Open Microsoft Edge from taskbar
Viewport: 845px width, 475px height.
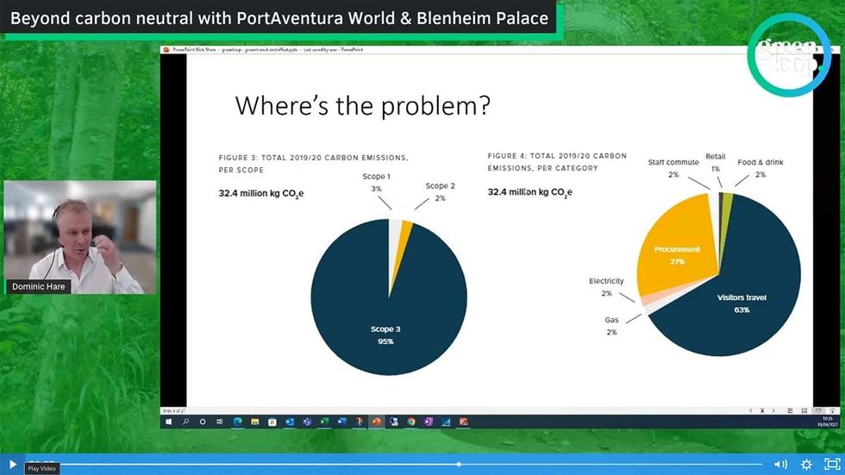(x=237, y=422)
